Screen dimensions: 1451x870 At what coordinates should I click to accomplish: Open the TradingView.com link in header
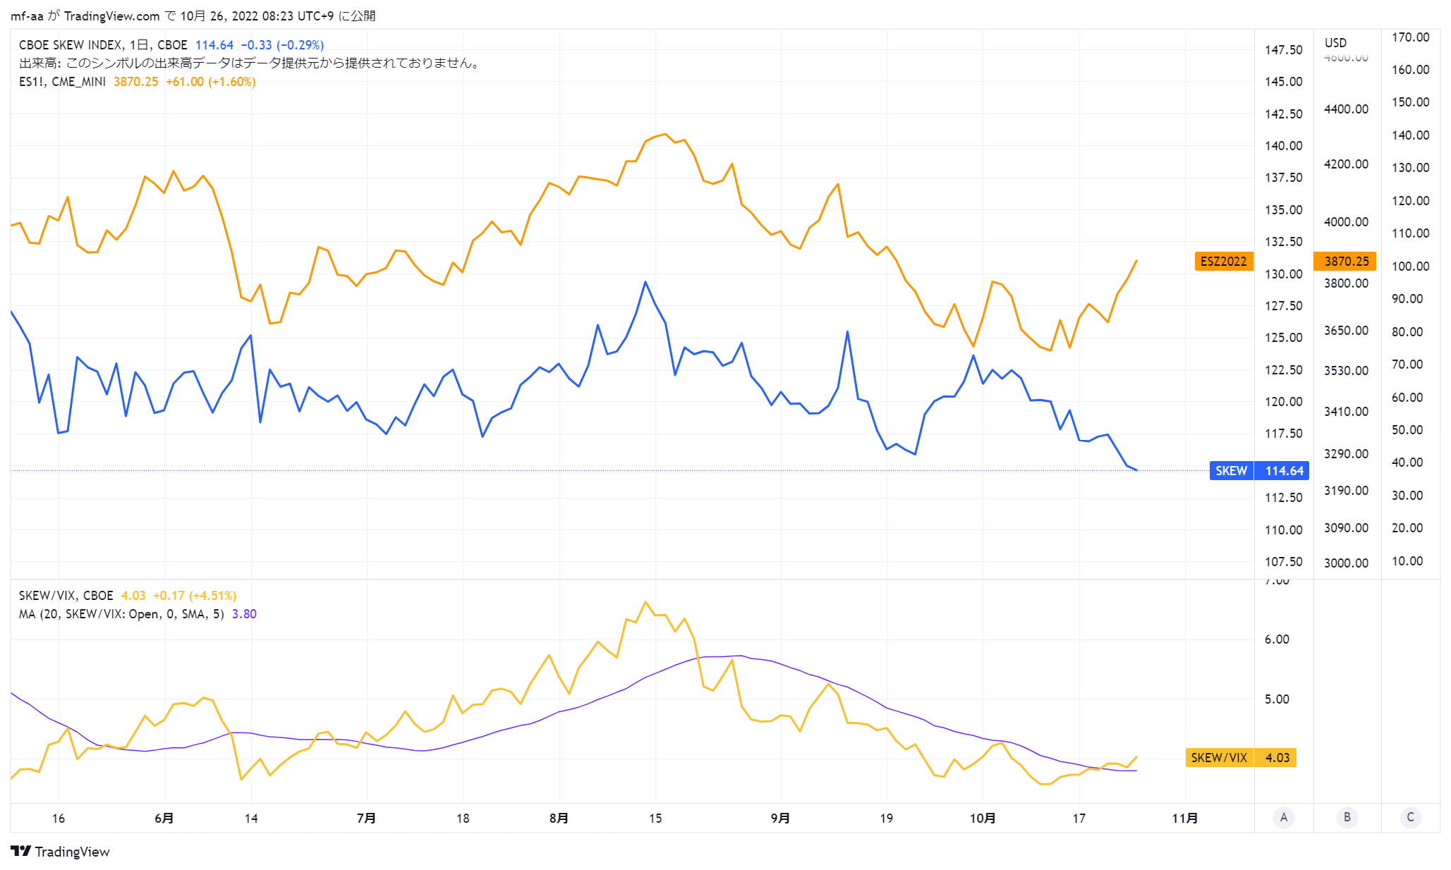[111, 16]
